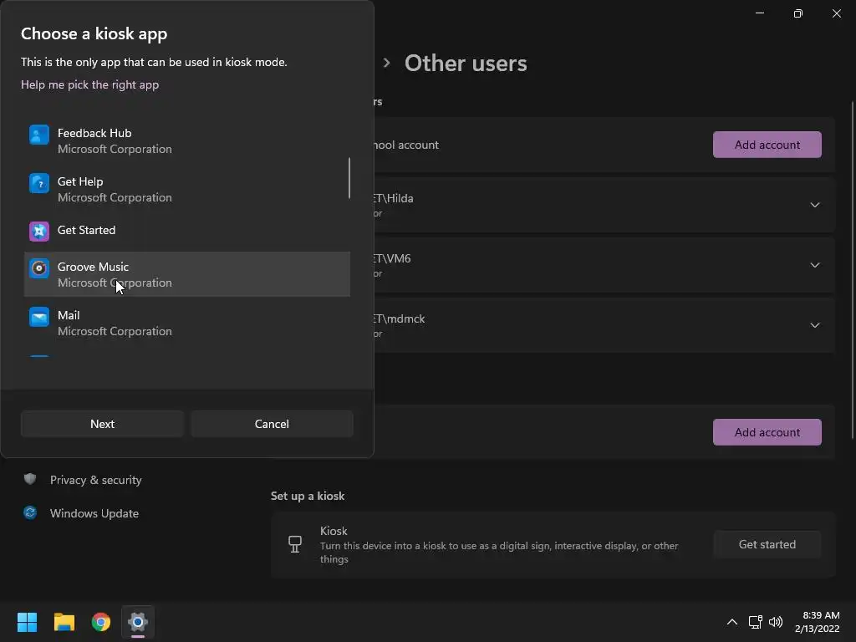Open Privacy & security settings
The height and width of the screenshot is (642, 856).
(95, 480)
